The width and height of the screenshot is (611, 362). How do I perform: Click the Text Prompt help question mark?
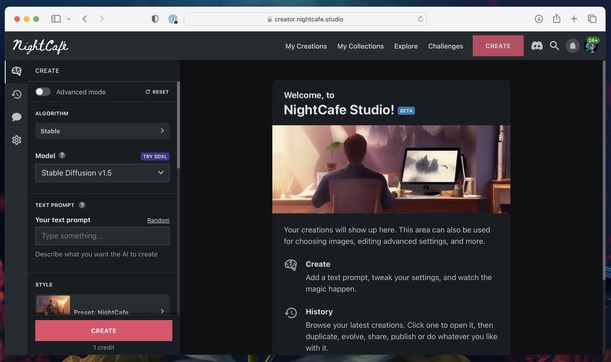coord(82,205)
